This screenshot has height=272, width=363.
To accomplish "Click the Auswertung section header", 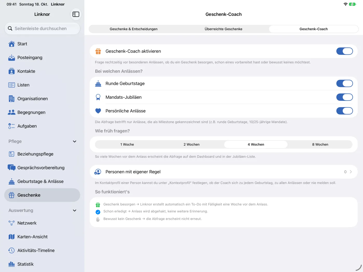I will pos(21,211).
